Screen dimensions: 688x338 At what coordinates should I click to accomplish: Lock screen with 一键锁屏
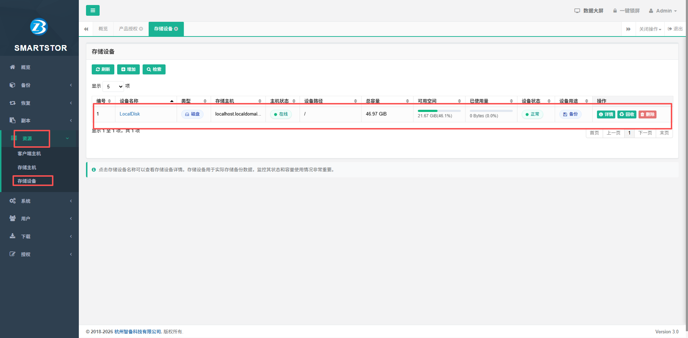pos(626,11)
